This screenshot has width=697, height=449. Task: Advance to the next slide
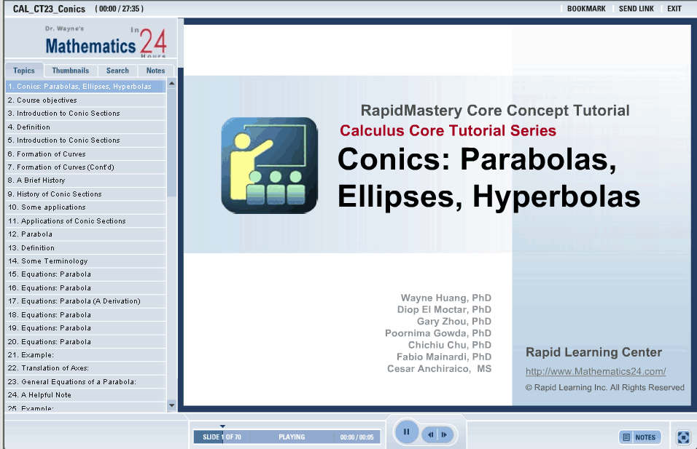click(445, 434)
